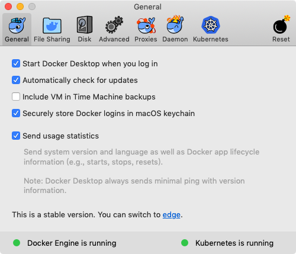The width and height of the screenshot is (296, 254).
Task: Click the Kubernetes tab label
Action: click(211, 39)
